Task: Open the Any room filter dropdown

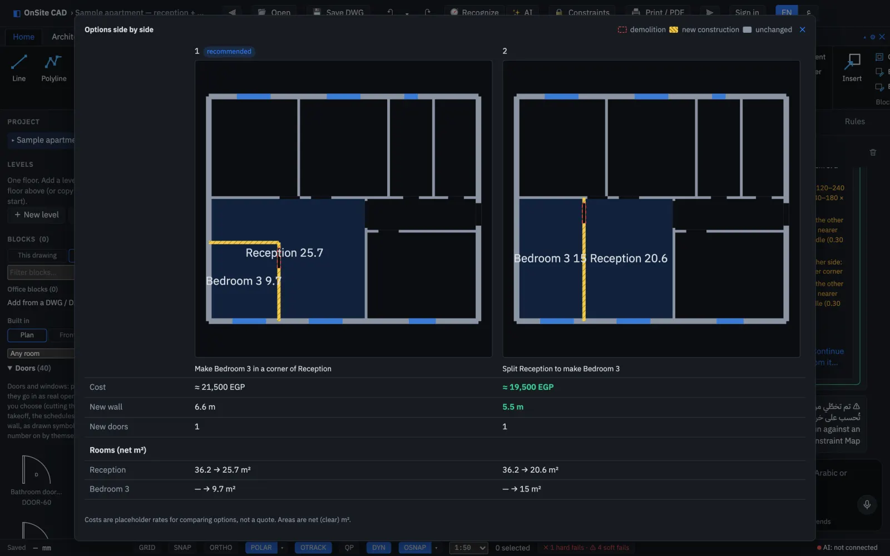Action: (41, 354)
